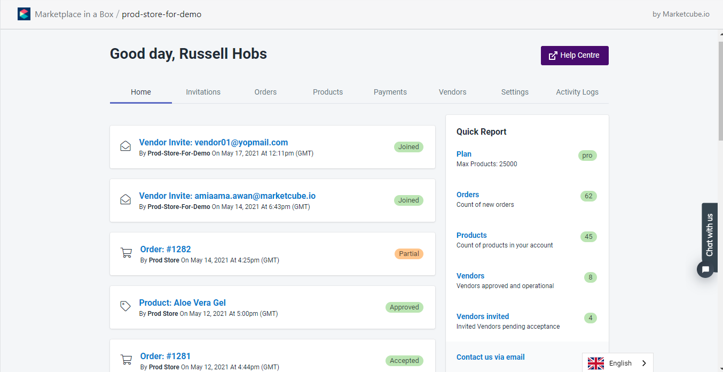The height and width of the screenshot is (372, 723).
Task: Open Vendors invited quick report link
Action: pos(483,316)
